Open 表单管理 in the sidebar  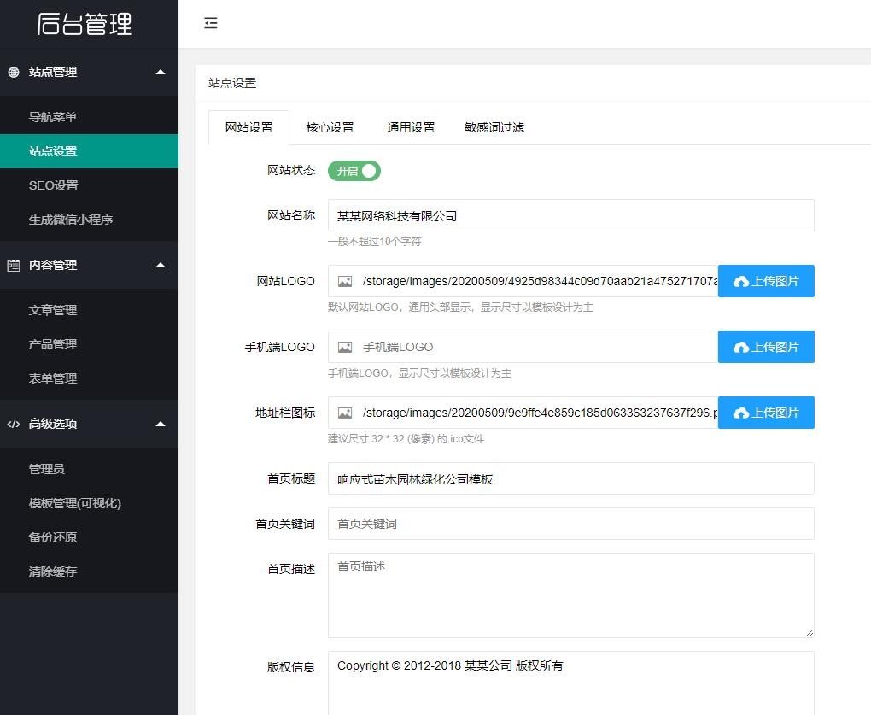click(89, 378)
